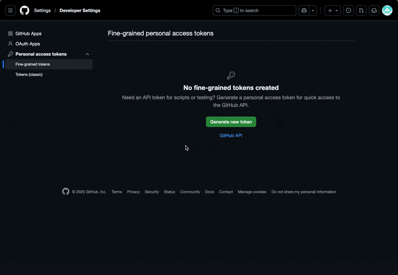The image size is (398, 275).
Task: Open Developer Settings breadcrumb
Action: pyautogui.click(x=80, y=10)
